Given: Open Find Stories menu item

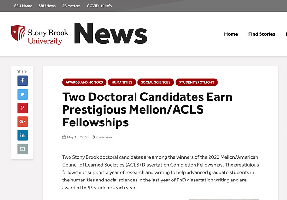Looking at the screenshot, I should (262, 34).
